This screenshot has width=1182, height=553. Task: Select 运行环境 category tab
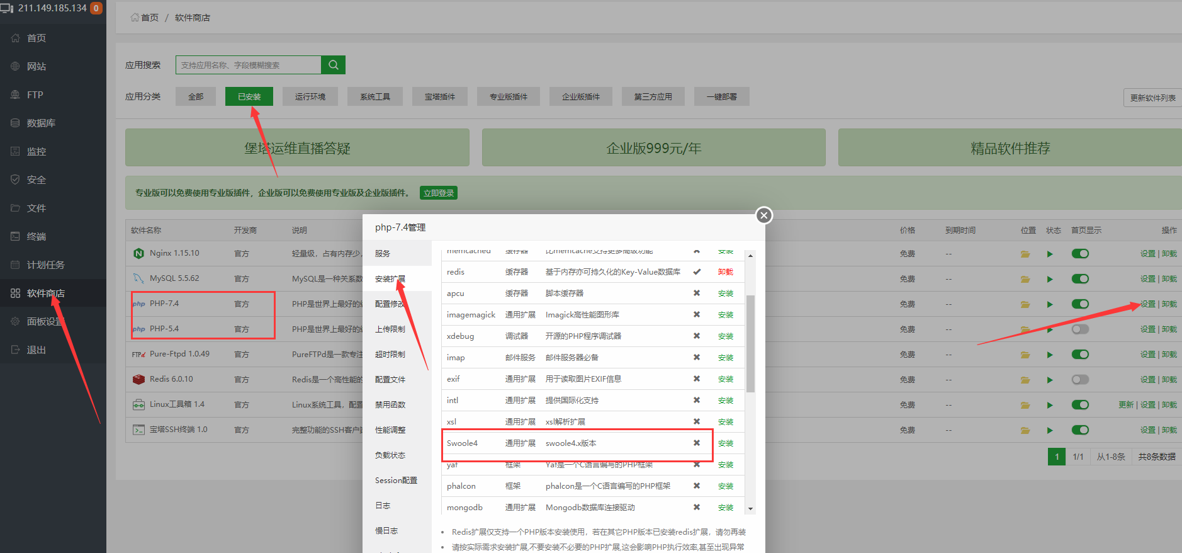coord(310,96)
